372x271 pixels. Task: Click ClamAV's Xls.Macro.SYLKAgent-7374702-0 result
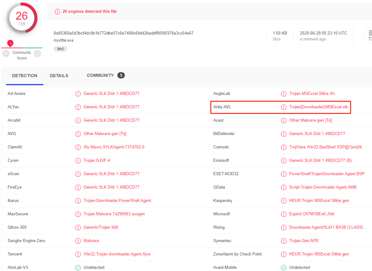(114, 147)
